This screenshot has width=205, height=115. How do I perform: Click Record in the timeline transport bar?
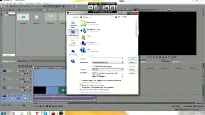pos(35,106)
